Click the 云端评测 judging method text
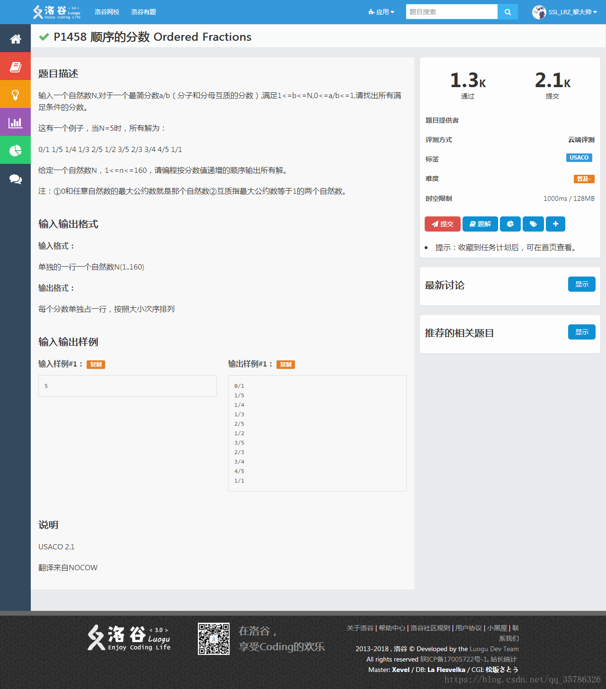 pyautogui.click(x=581, y=140)
